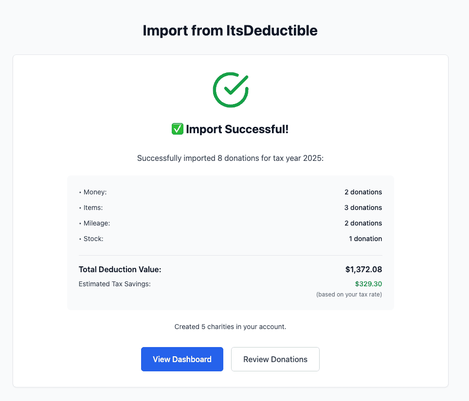Image resolution: width=469 pixels, height=401 pixels.
Task: Click the based on your tax rate note
Action: [349, 294]
